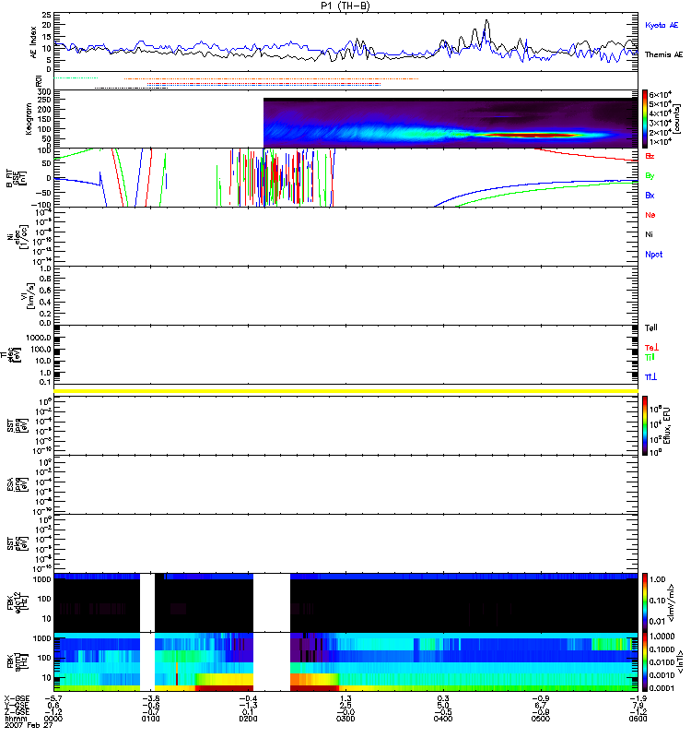Click the 0600 time tick label
Viewport: 691px width, 738px height.
pos(638,719)
